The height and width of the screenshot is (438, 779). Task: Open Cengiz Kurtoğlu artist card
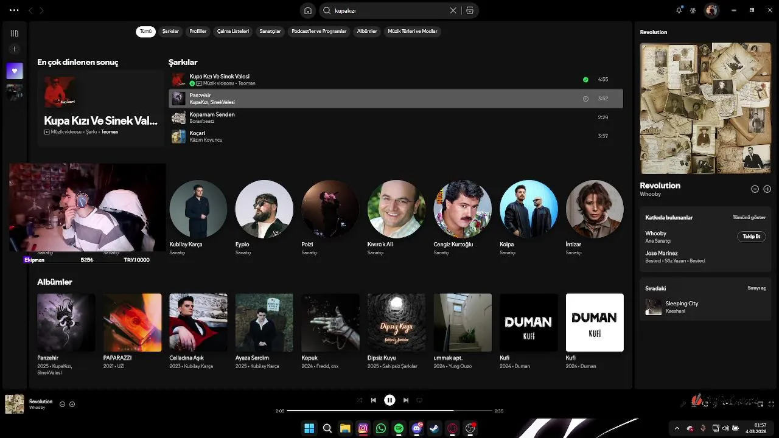(x=463, y=218)
